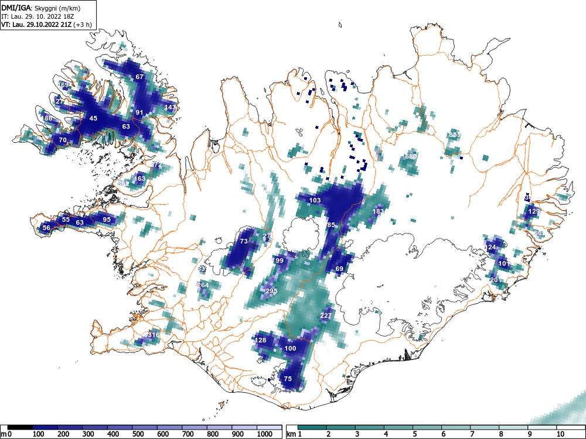The image size is (586, 439).
Task: Select the map value 45 in Westfjords
Action: coord(93,118)
